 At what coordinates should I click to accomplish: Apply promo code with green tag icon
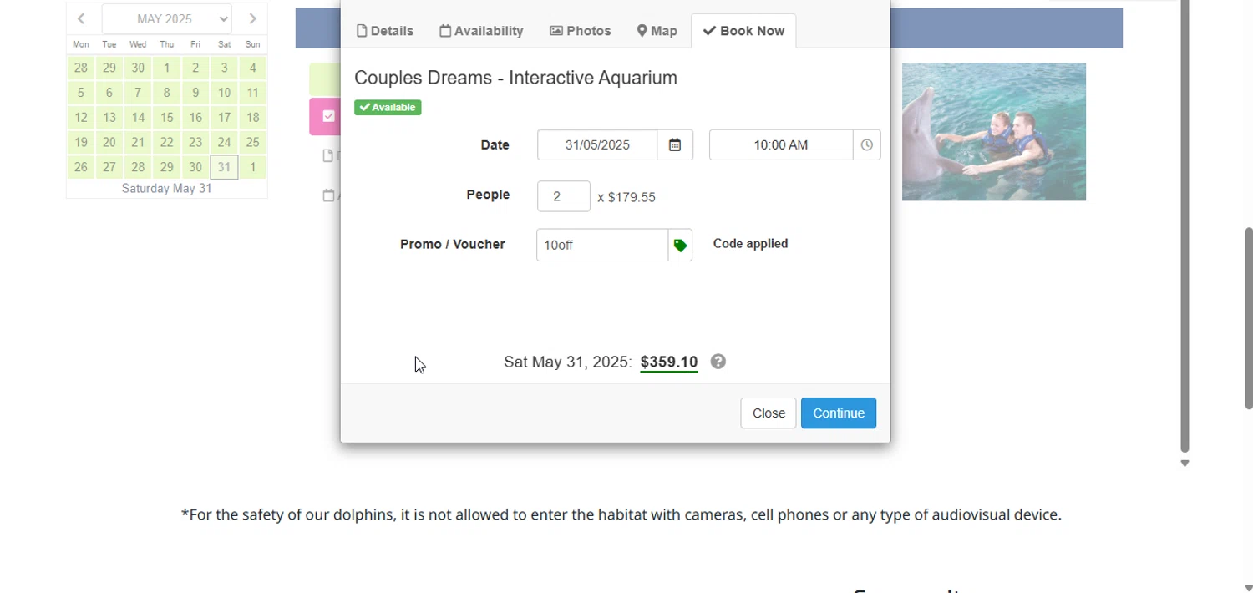pyautogui.click(x=680, y=246)
